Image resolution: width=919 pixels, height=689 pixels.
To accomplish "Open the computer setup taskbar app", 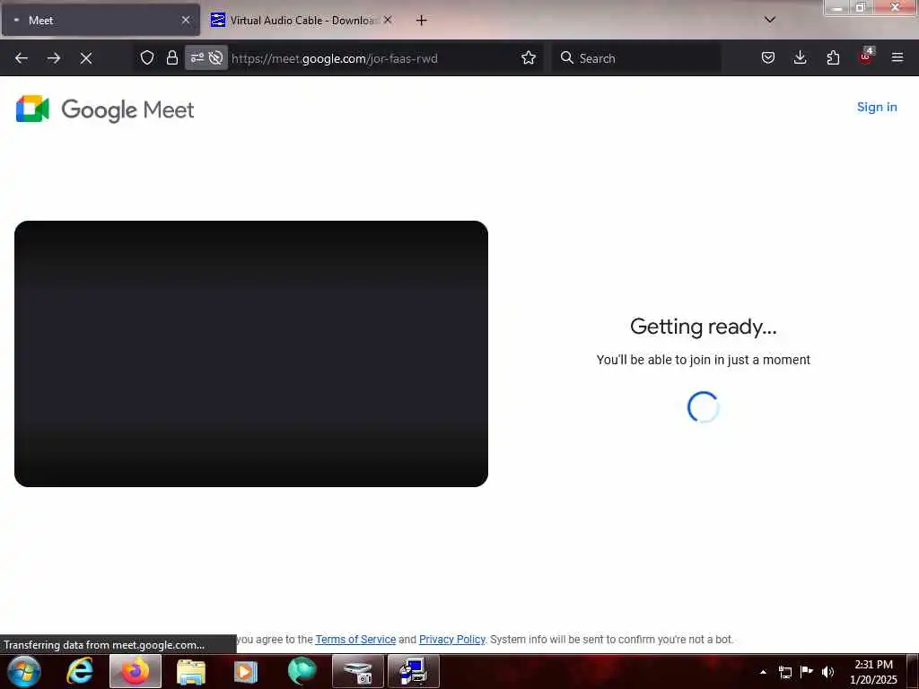I will click(x=413, y=671).
